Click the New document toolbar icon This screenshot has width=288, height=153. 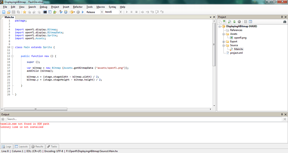point(4,12)
